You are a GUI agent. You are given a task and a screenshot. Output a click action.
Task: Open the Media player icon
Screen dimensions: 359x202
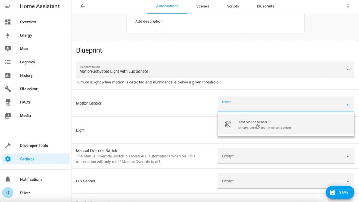[x=8, y=116]
